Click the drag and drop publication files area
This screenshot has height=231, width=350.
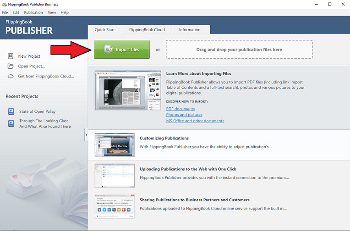point(239,49)
